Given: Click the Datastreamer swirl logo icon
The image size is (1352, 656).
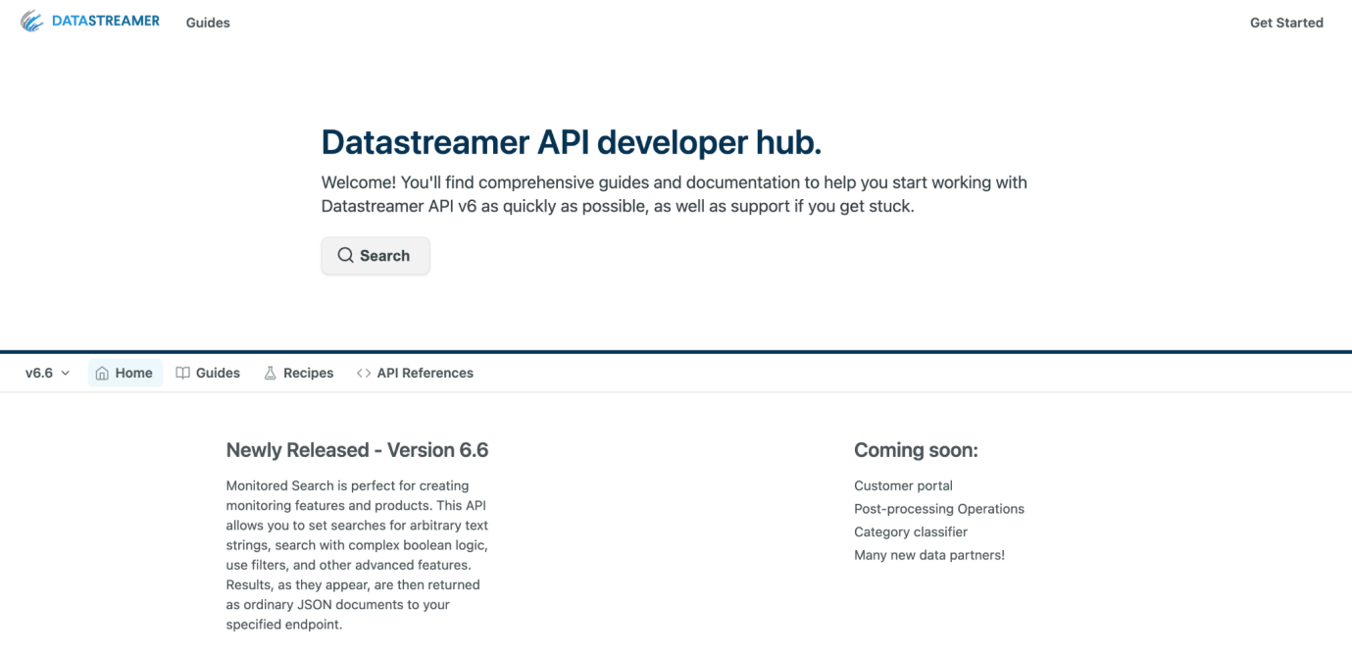Looking at the screenshot, I should point(32,21).
